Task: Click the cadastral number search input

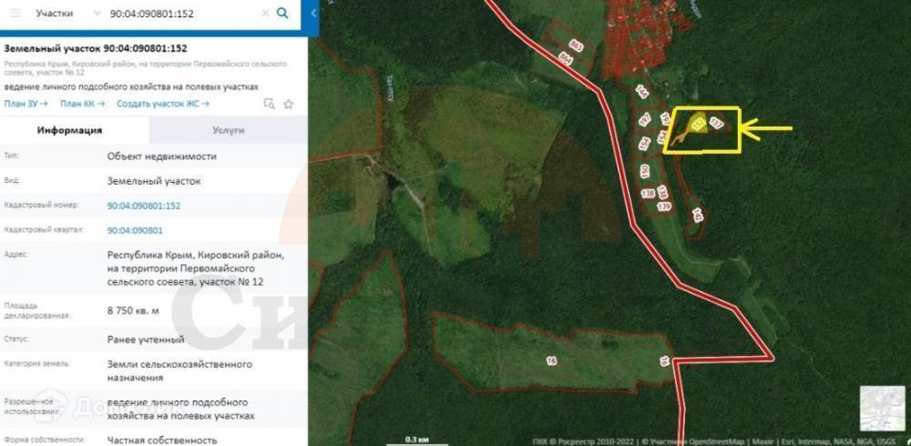Action: [183, 14]
